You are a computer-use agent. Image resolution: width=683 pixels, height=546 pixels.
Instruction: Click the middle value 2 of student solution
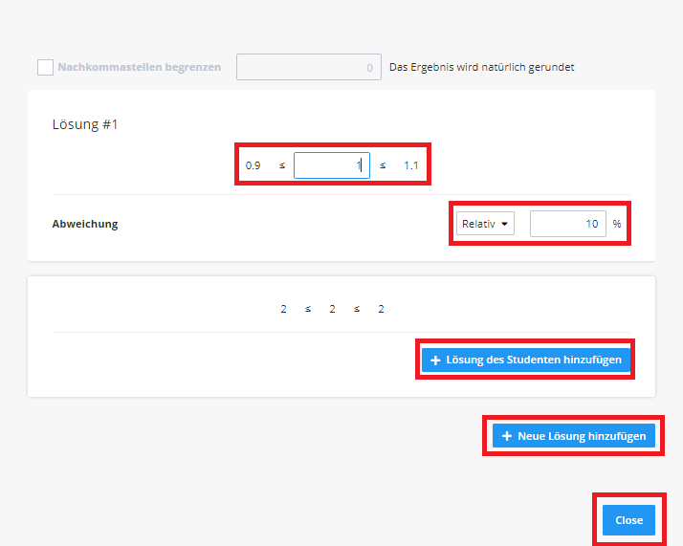pyautogui.click(x=332, y=309)
